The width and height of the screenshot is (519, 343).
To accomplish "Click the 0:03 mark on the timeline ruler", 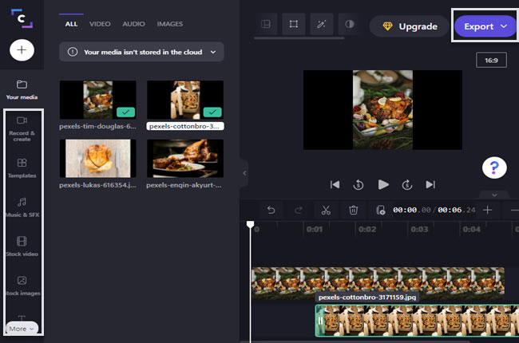I will point(419,229).
